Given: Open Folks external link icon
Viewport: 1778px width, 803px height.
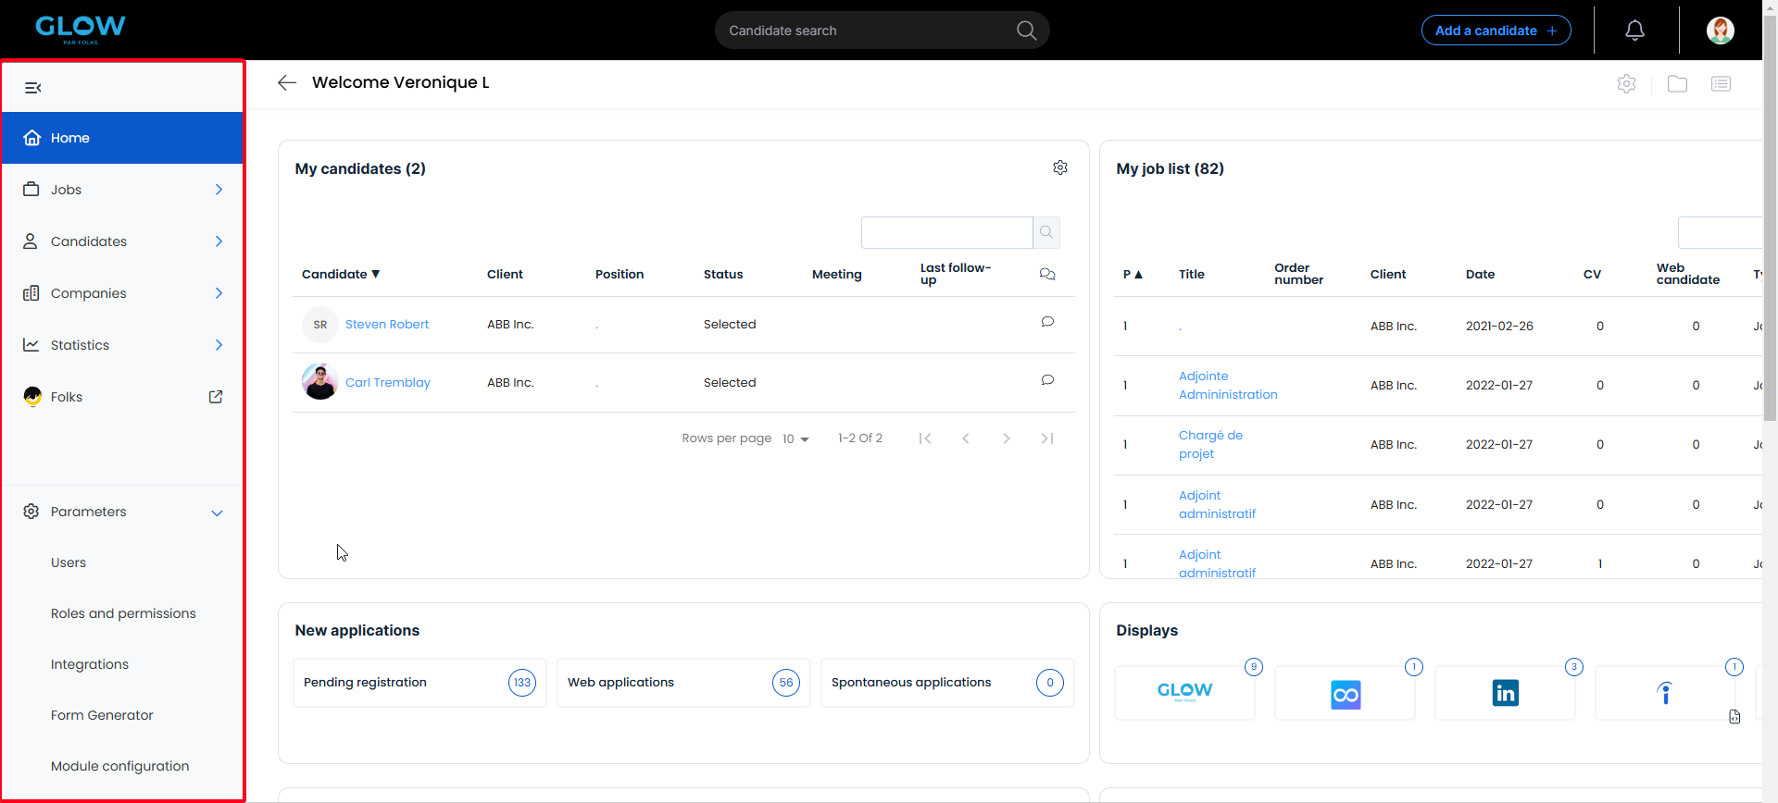Looking at the screenshot, I should [216, 397].
